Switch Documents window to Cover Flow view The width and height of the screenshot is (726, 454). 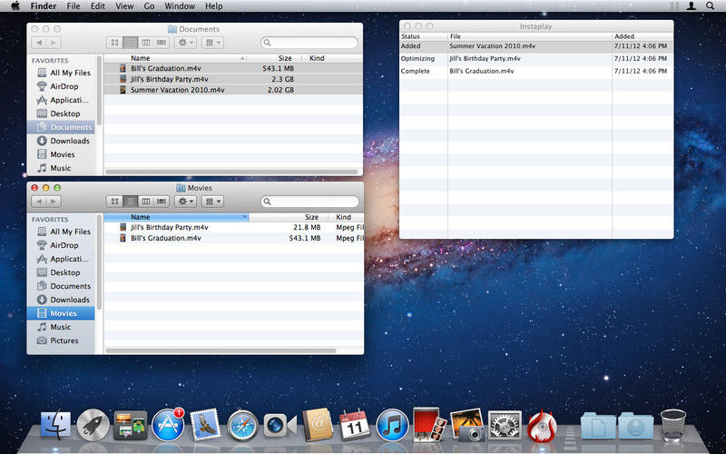click(x=162, y=43)
